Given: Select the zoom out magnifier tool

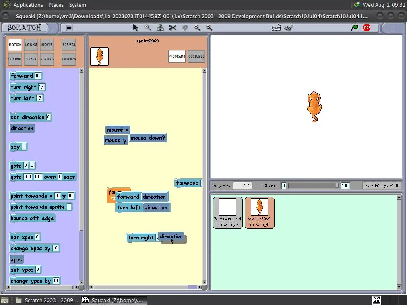Looking at the screenshot, I should point(209,28).
